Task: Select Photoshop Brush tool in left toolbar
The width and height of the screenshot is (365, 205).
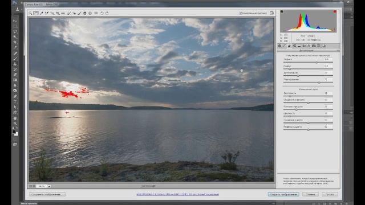Action: 15,58
